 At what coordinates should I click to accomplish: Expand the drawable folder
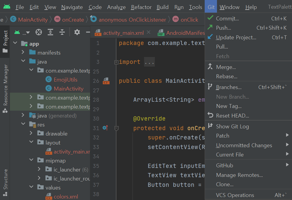pos(31,133)
